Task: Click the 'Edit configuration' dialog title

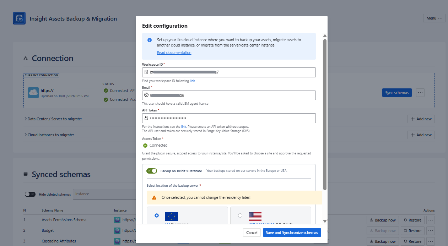Action: point(165,26)
